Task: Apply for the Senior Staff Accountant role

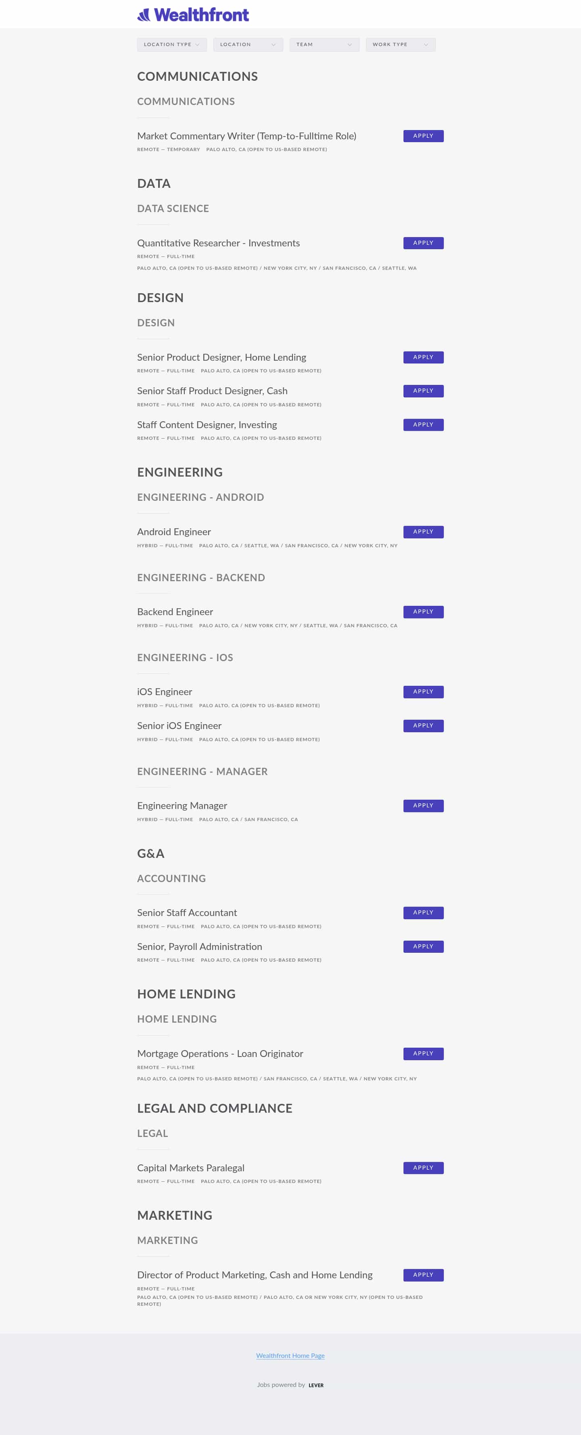Action: 423,912
